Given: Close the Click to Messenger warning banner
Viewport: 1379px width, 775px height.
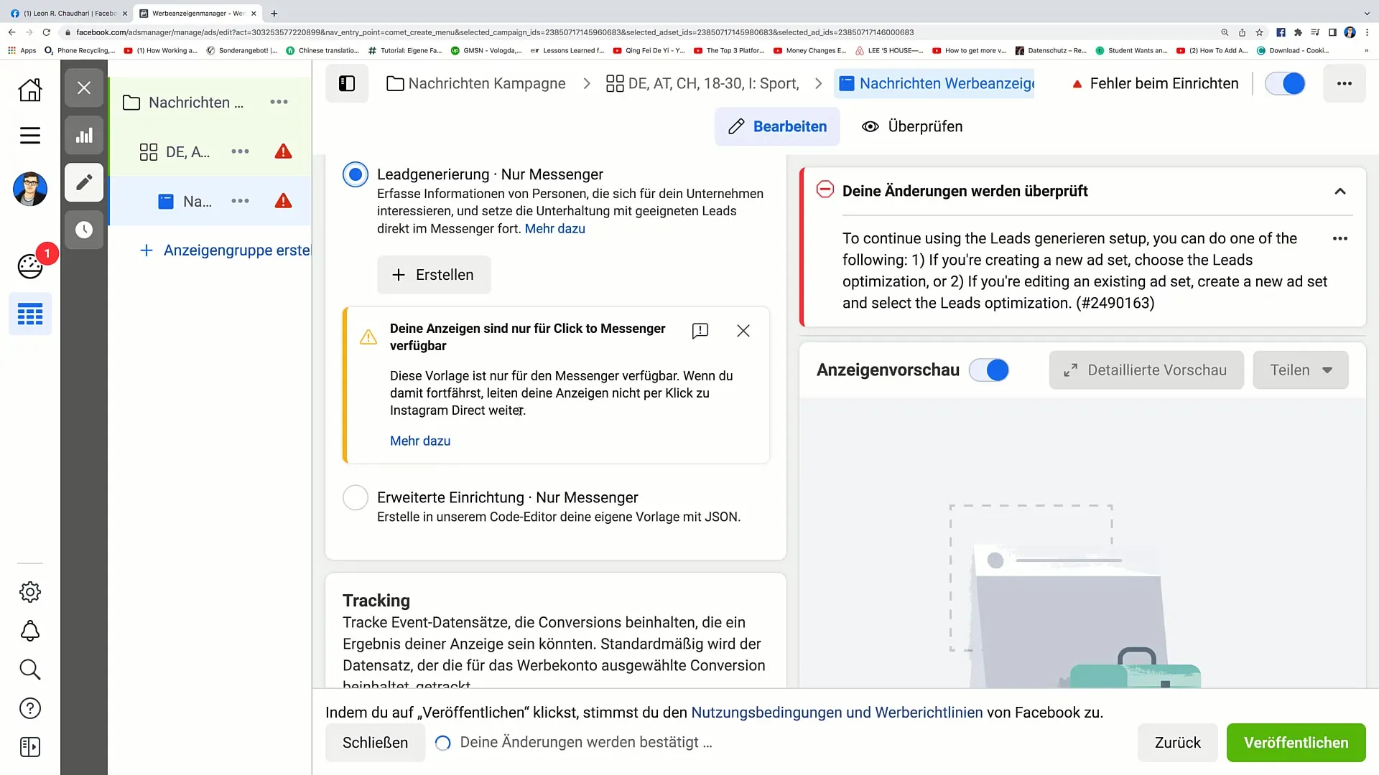Looking at the screenshot, I should (744, 330).
